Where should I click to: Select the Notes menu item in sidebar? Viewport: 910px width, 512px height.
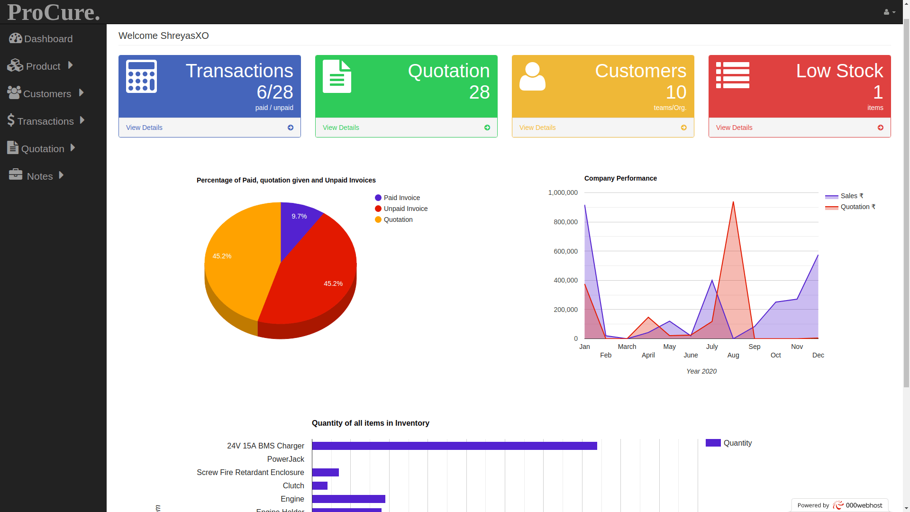point(40,176)
